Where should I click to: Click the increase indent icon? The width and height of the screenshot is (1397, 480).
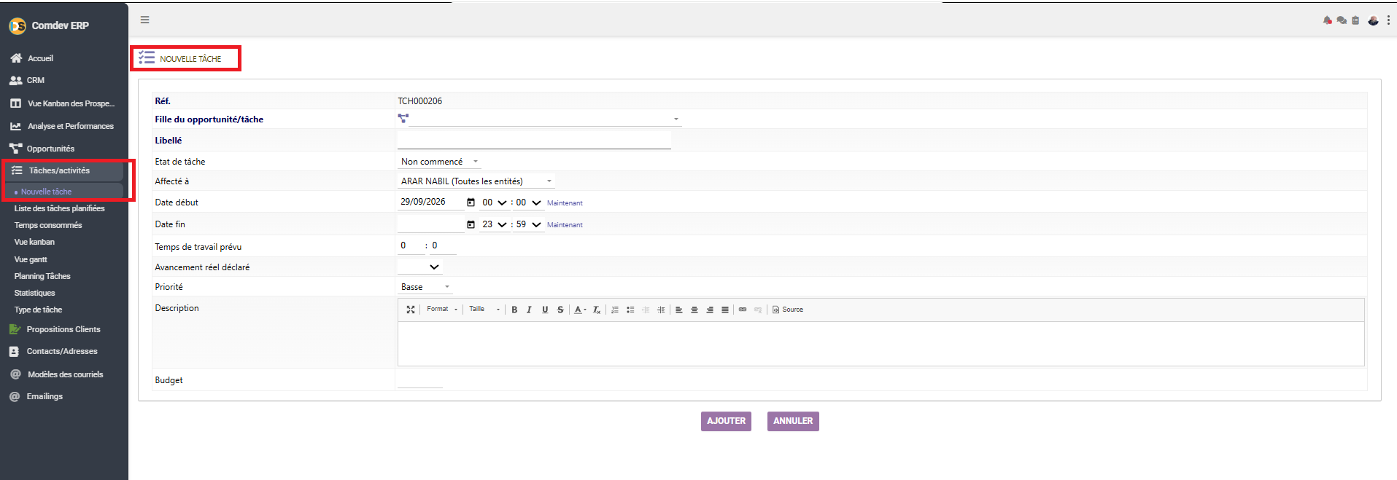(x=661, y=310)
